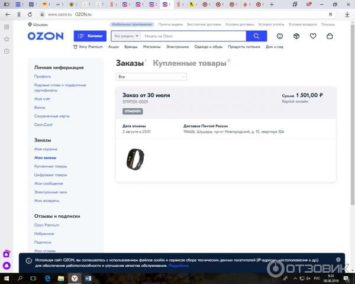Open the browser hamburger menu icon
The width and height of the screenshot is (355, 284).
click(x=309, y=4)
